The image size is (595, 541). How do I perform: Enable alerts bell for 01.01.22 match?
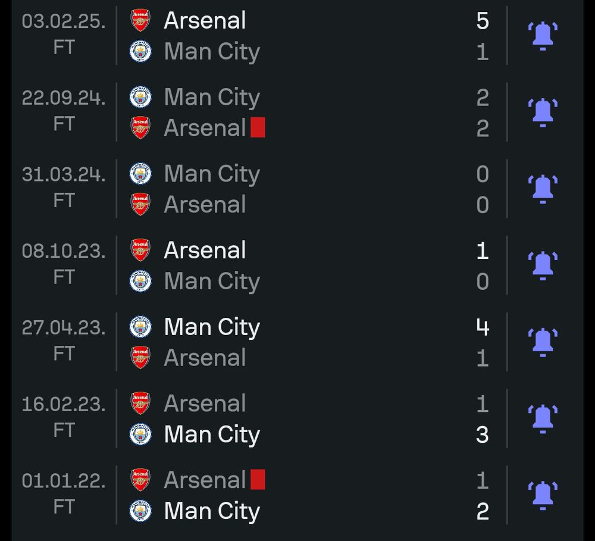[543, 495]
